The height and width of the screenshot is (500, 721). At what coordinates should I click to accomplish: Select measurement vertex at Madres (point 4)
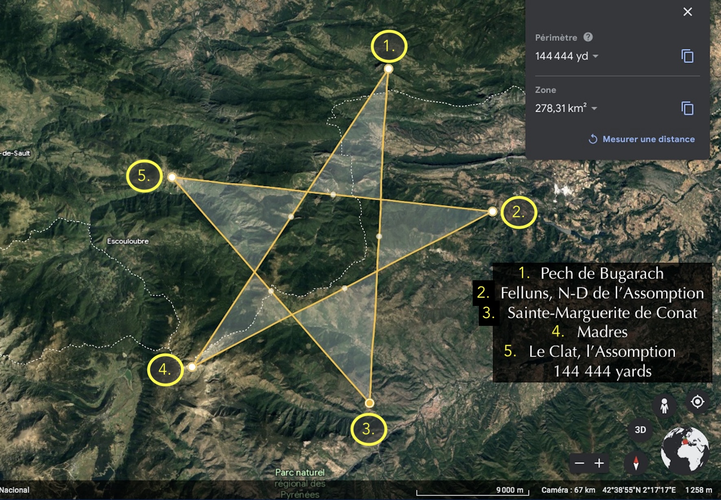[192, 367]
